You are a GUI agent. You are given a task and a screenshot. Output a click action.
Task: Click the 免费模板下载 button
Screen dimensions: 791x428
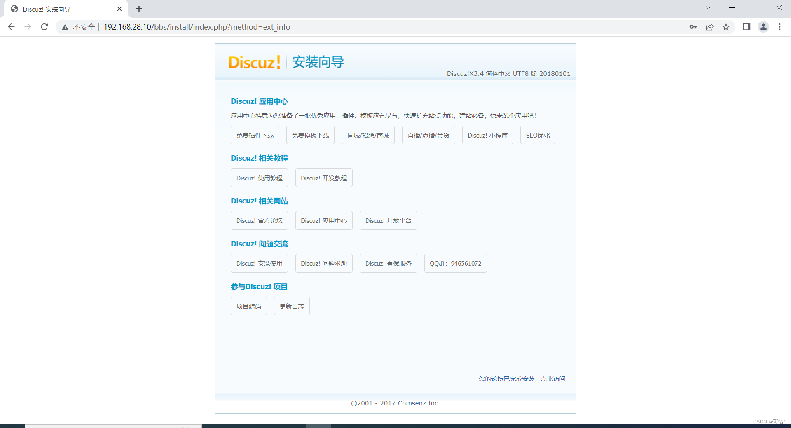310,135
